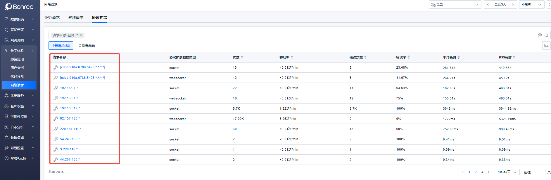Sort by 平均耗时 column arrows

point(458,57)
